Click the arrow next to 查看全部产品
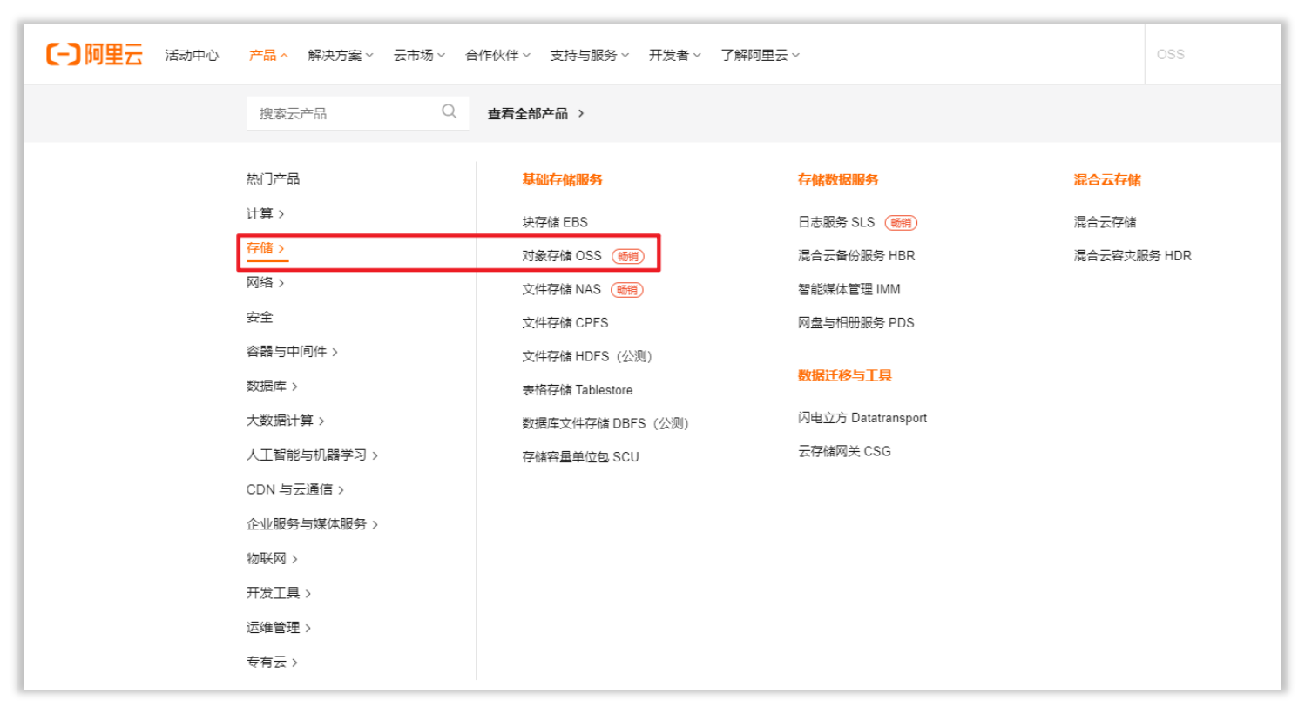 [581, 113]
